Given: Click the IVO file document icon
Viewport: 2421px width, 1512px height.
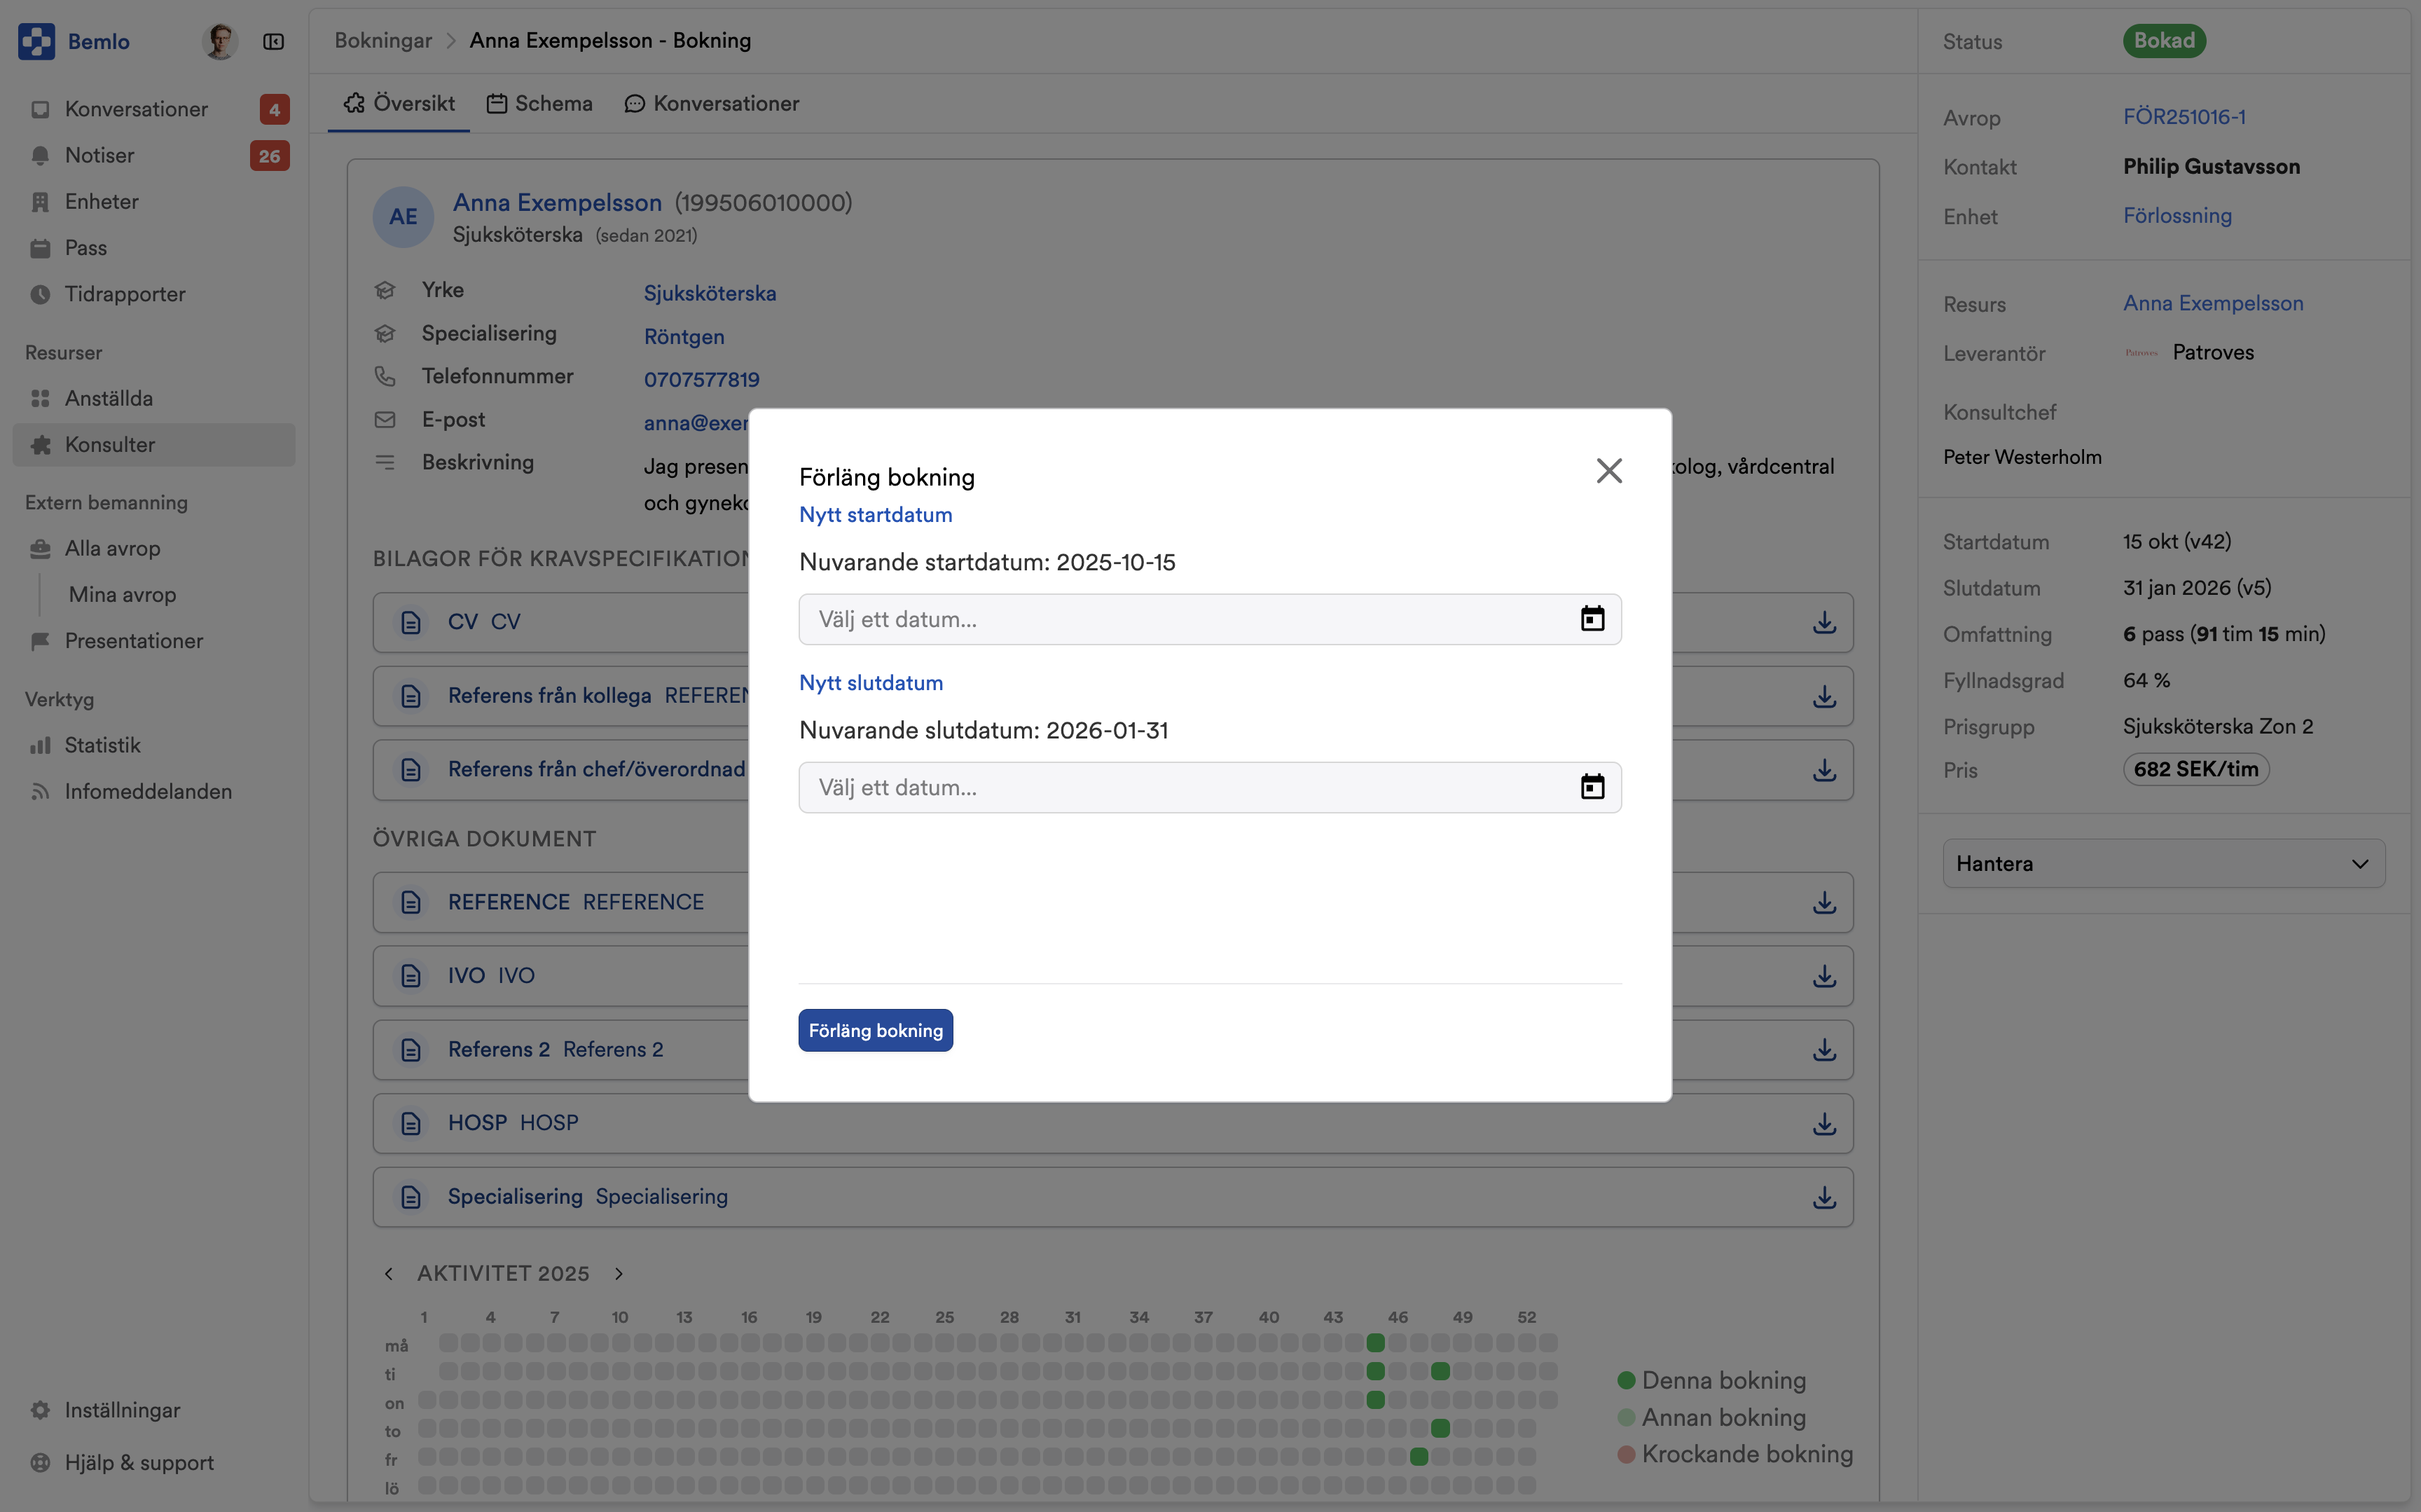Looking at the screenshot, I should click(x=411, y=976).
